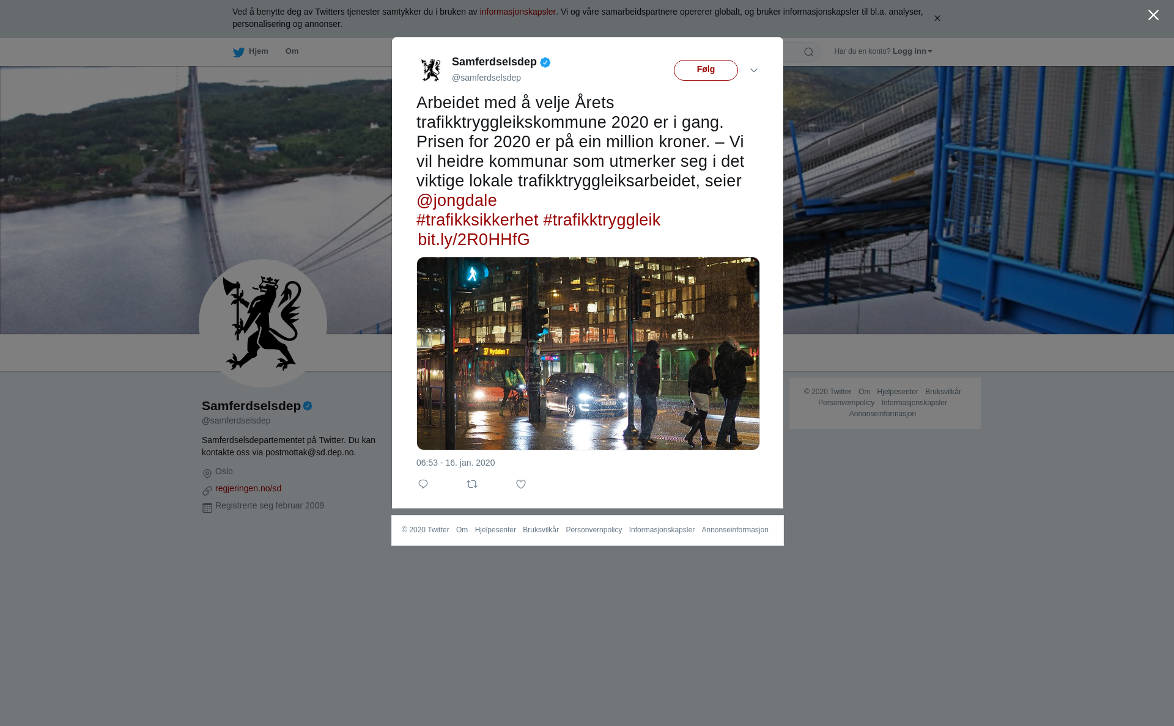Click the Twitter bird Hjem icon
Screen dimensions: 1174x726
point(238,52)
